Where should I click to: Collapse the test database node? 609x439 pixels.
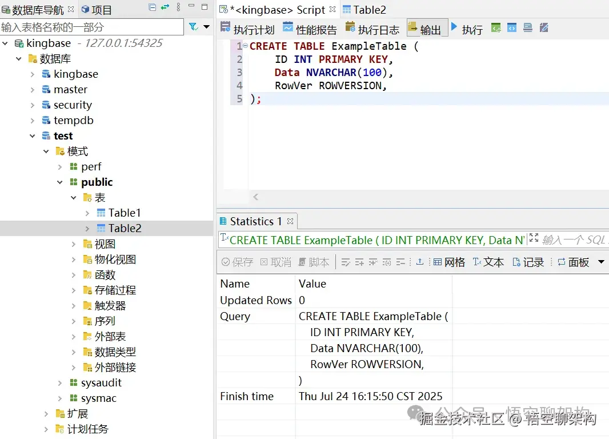coord(33,136)
